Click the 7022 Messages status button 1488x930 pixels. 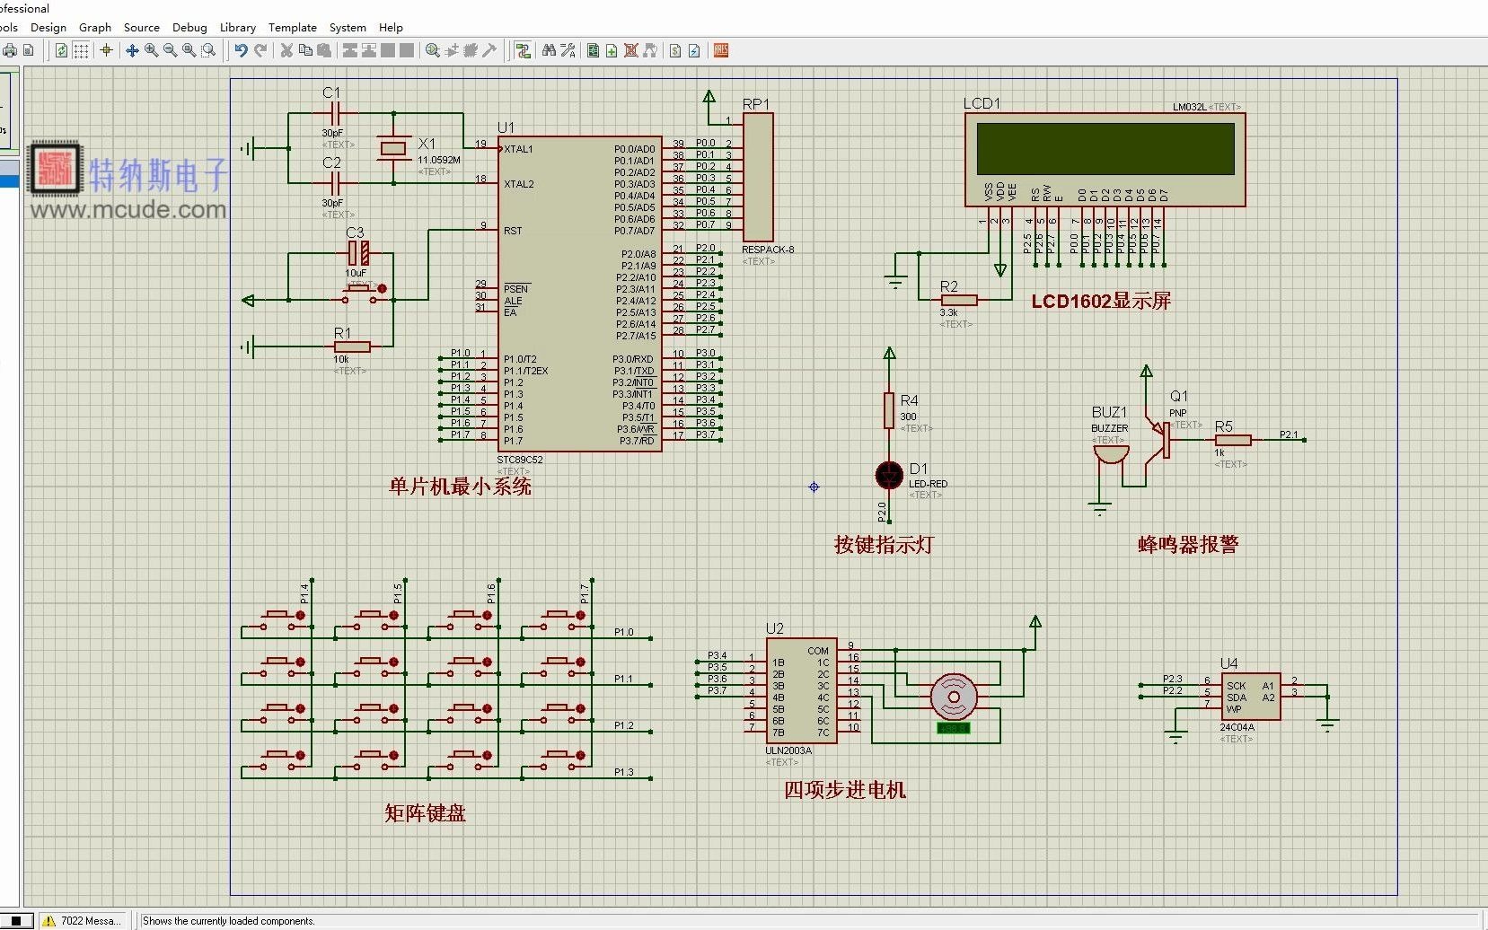click(x=83, y=921)
